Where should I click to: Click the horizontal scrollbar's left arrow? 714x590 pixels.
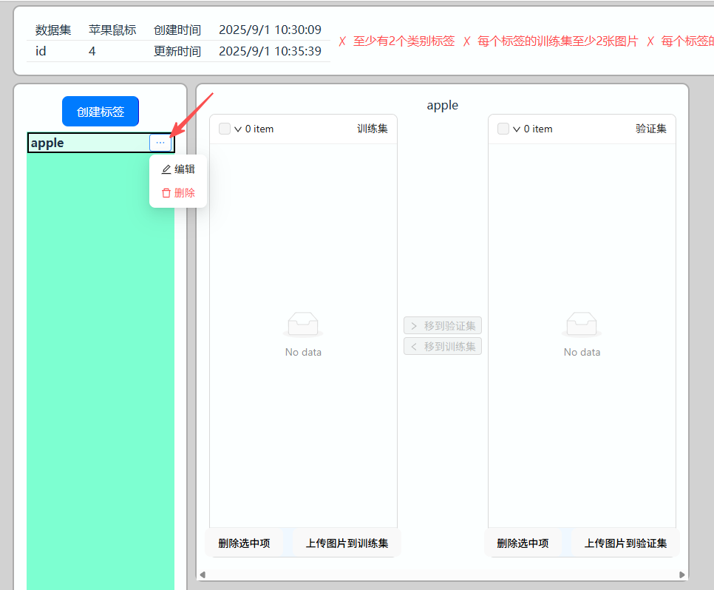pyautogui.click(x=203, y=574)
